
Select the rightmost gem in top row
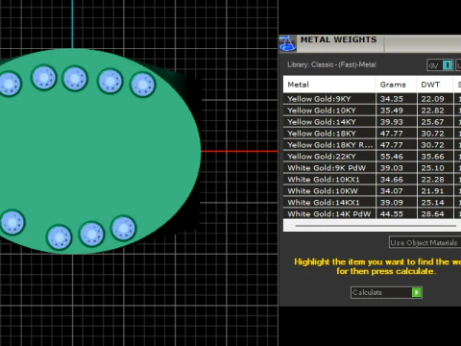(x=143, y=85)
